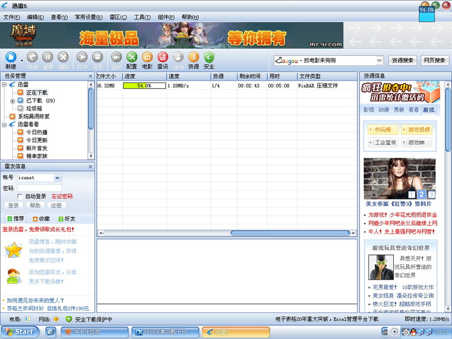This screenshot has height=339, width=452.
Task: Click the 54.0% download progress bar
Action: (x=144, y=85)
